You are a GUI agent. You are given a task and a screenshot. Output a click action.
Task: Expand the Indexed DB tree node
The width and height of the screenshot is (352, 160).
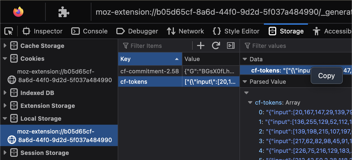coord(5,93)
